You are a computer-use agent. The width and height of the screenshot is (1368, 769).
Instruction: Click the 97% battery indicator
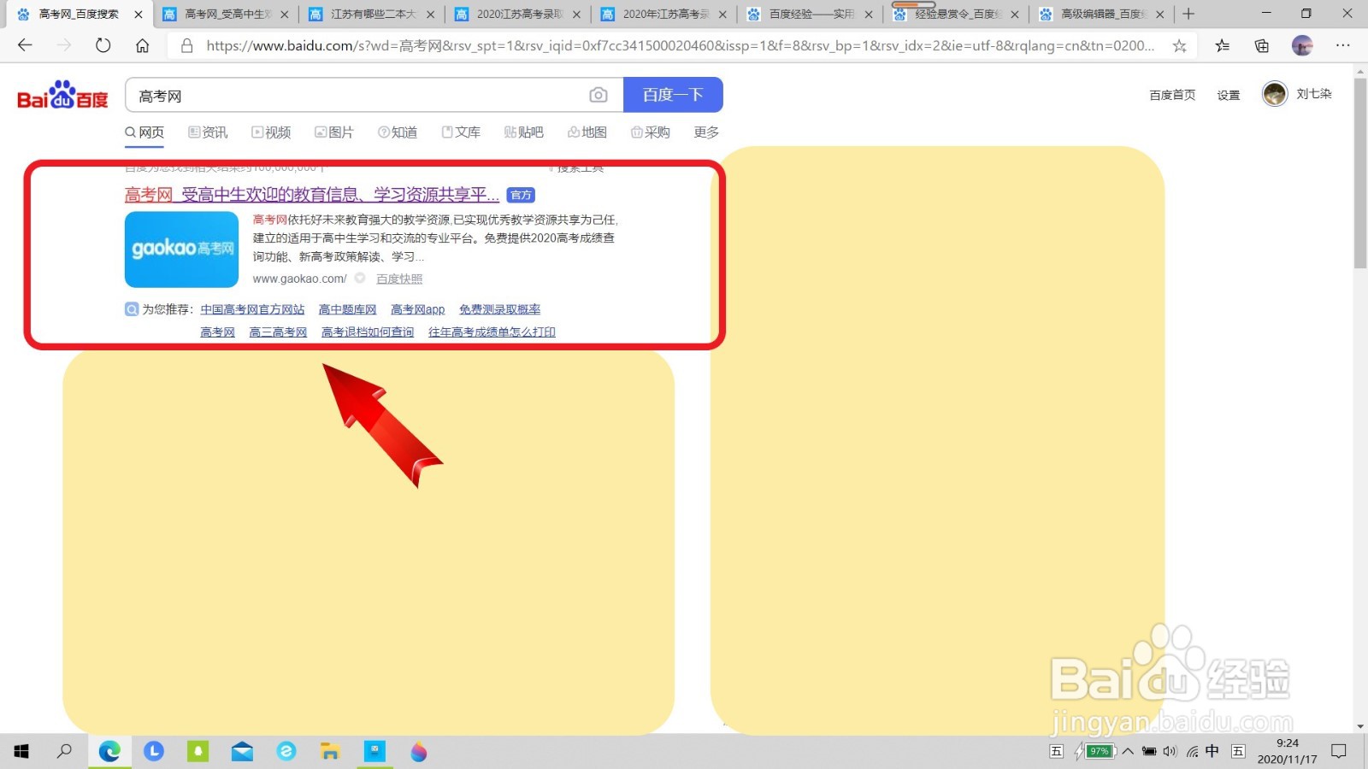(x=1098, y=752)
